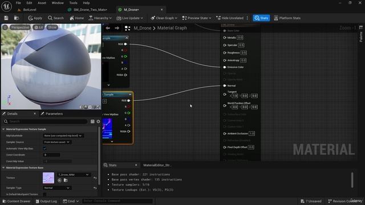Open details panel settings gear
This screenshot has width=365, height=205.
pos(98,121)
